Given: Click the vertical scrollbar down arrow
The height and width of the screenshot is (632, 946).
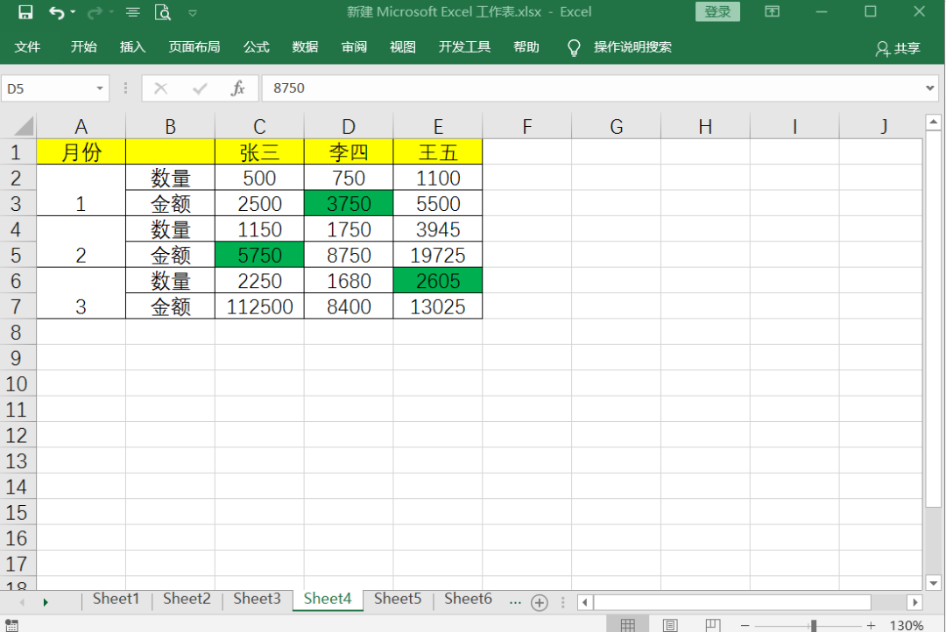Looking at the screenshot, I should pos(933,583).
